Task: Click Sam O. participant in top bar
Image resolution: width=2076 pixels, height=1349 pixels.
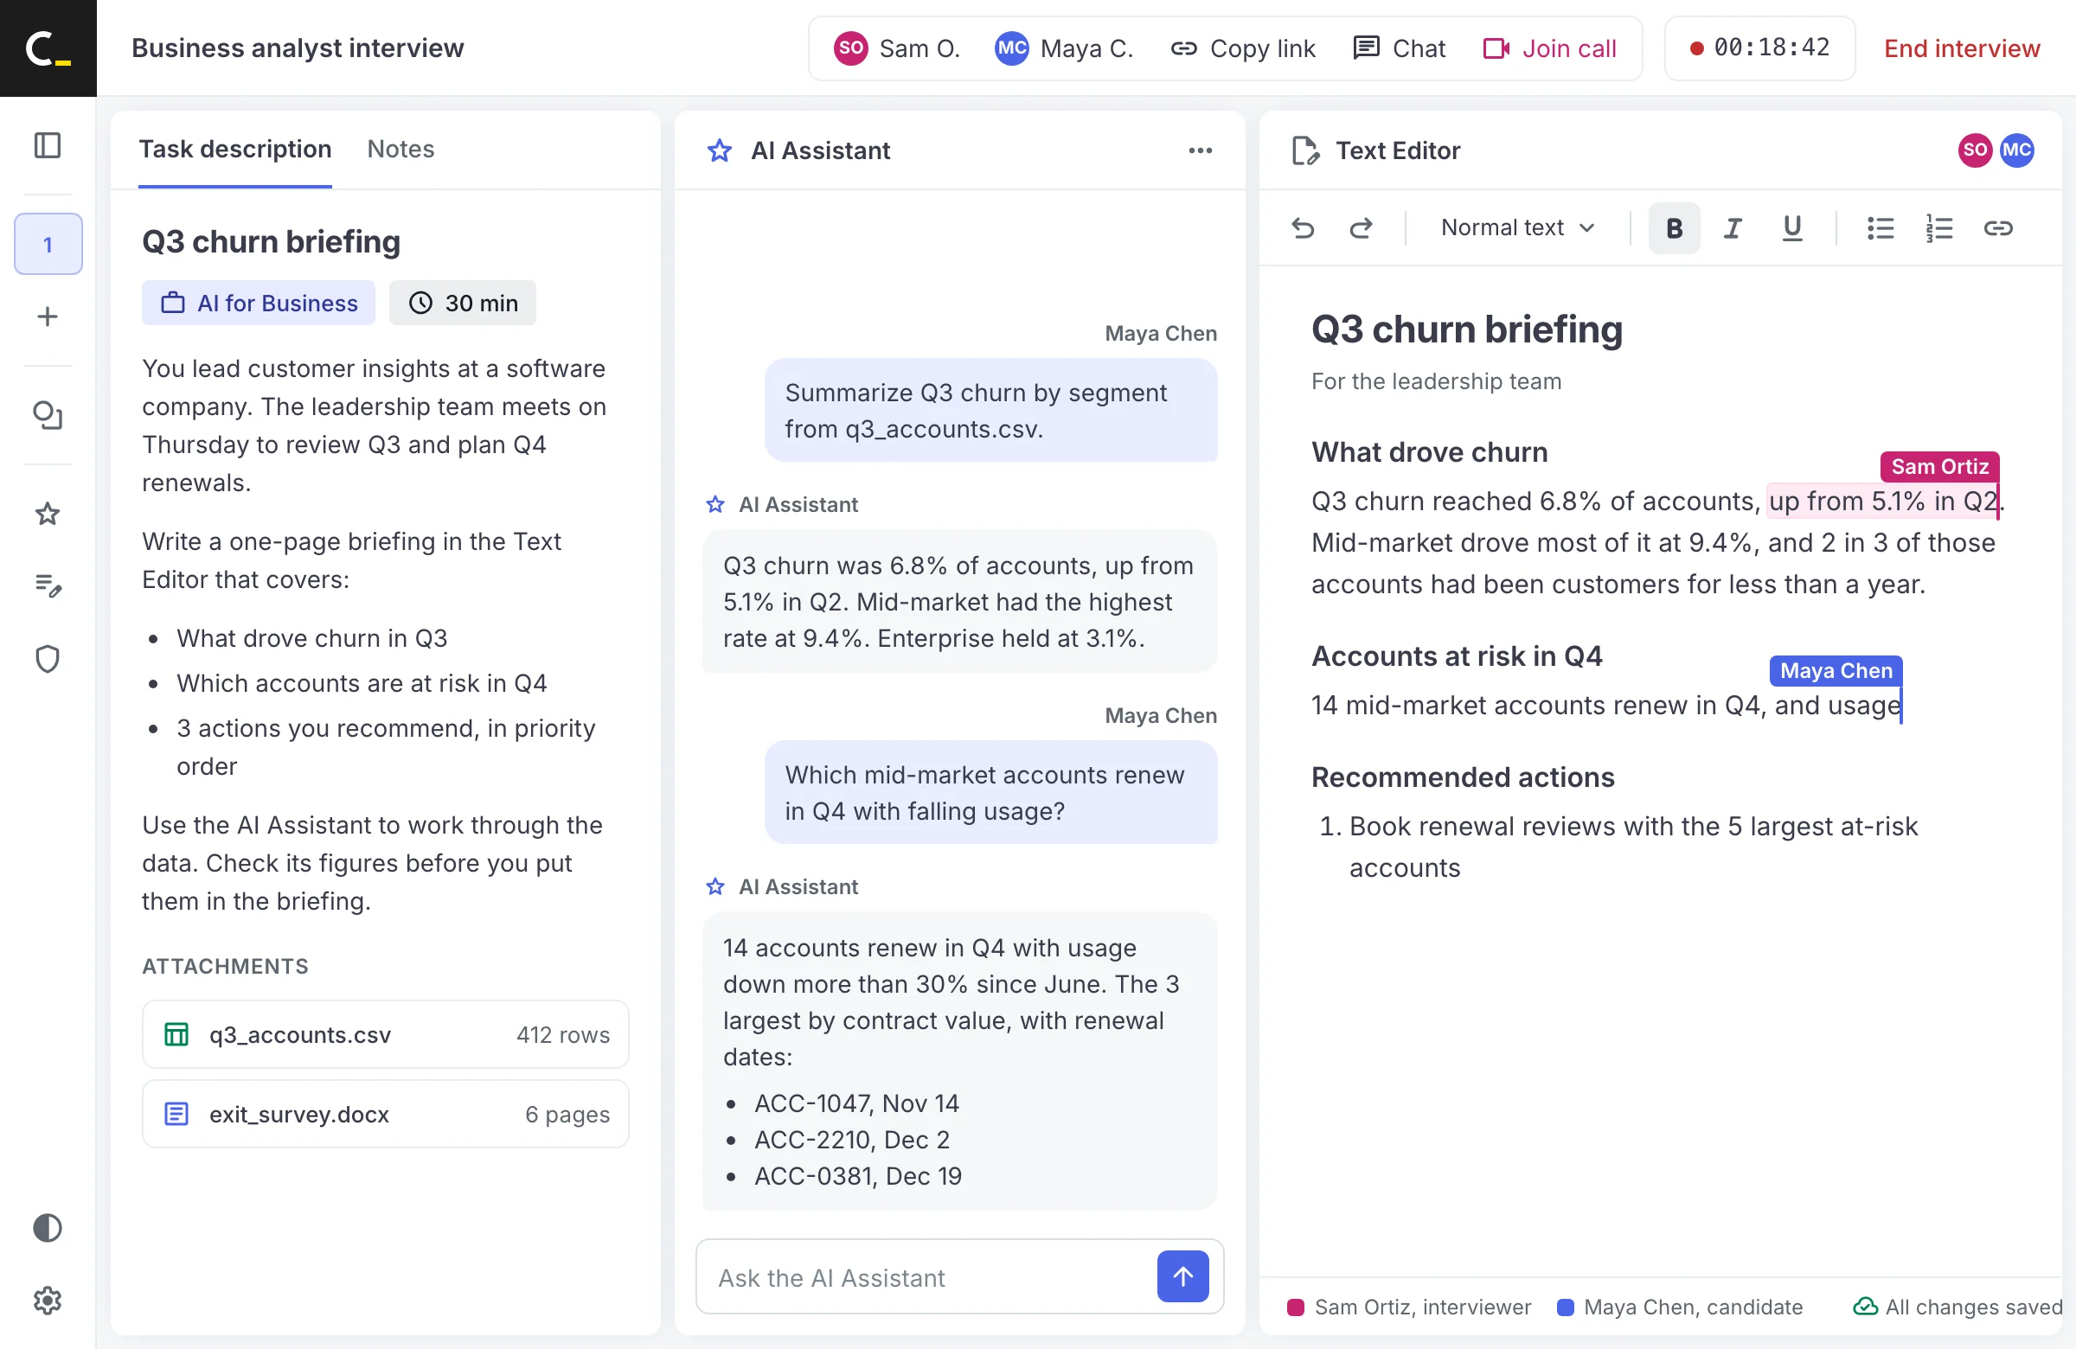Action: (898, 48)
